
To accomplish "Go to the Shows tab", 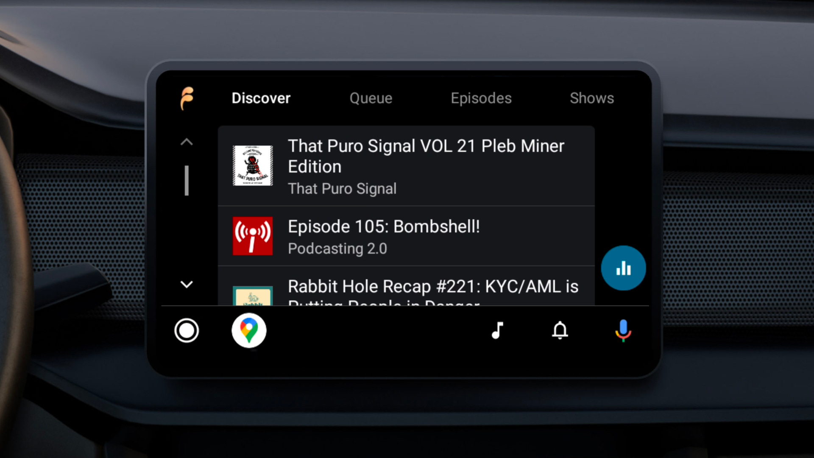I will [x=592, y=98].
